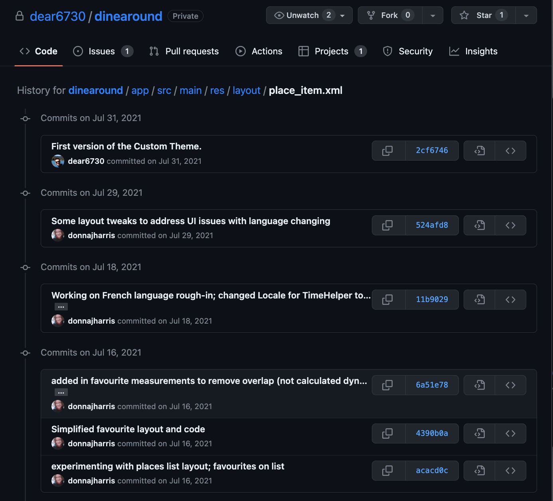Open the dear6730 profile link
The height and width of the screenshot is (501, 553).
57,16
